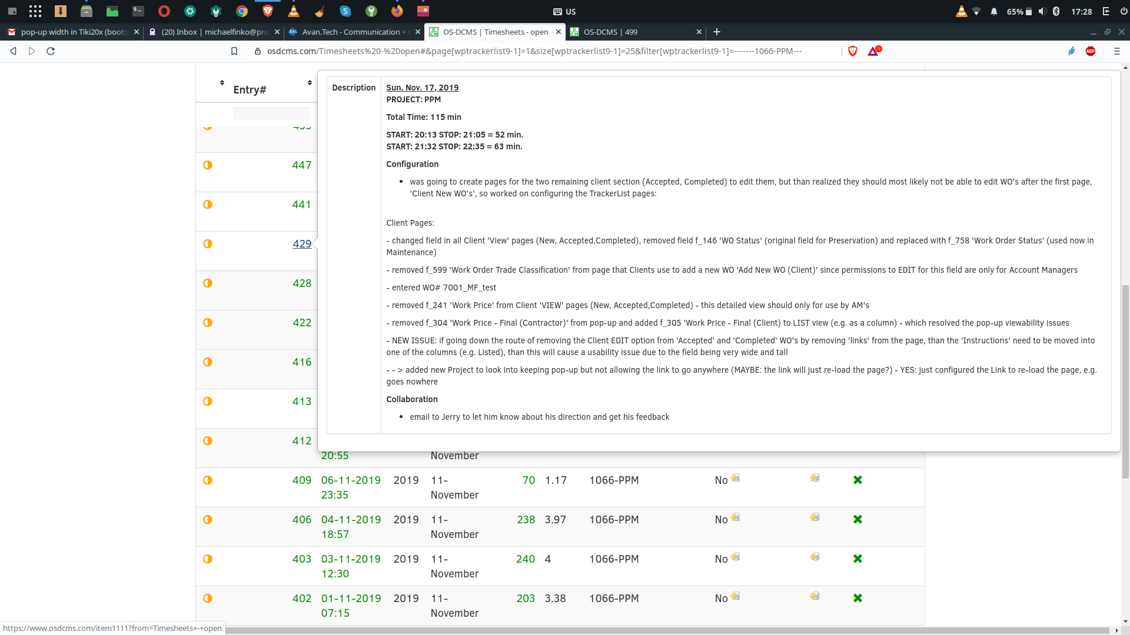
Task: Click the Brave Shields lion icon in address bar
Action: (853, 51)
